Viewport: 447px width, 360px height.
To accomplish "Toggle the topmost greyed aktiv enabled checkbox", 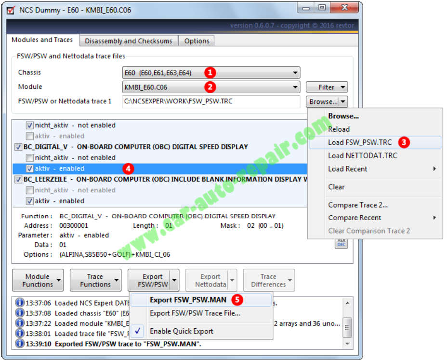I will pos(29,136).
